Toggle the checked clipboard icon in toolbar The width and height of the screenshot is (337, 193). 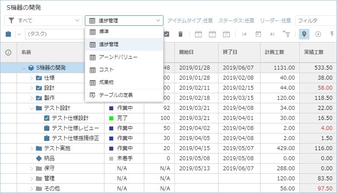click(x=167, y=34)
